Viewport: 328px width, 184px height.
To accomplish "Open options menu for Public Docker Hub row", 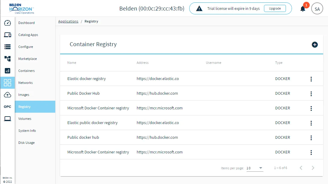I will click(x=311, y=94).
